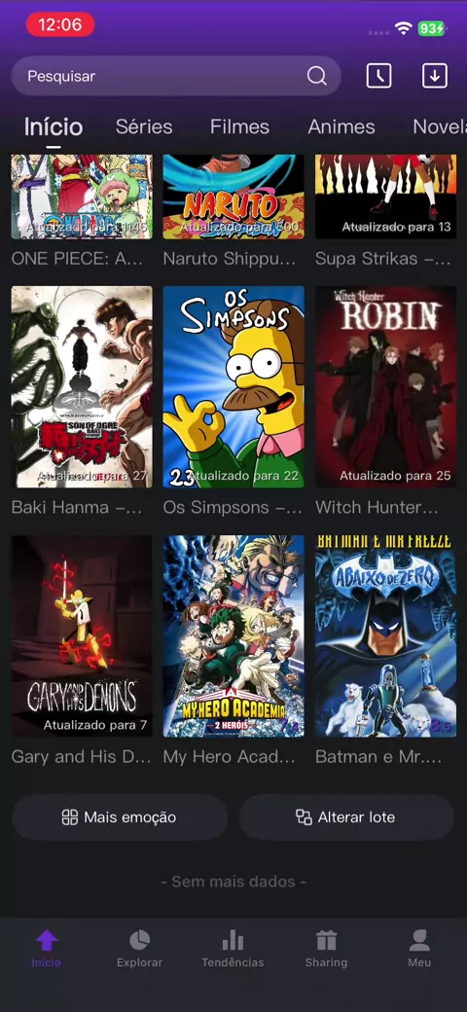The image size is (467, 1012).
Task: Switch to the Séries tab
Action: [144, 126]
